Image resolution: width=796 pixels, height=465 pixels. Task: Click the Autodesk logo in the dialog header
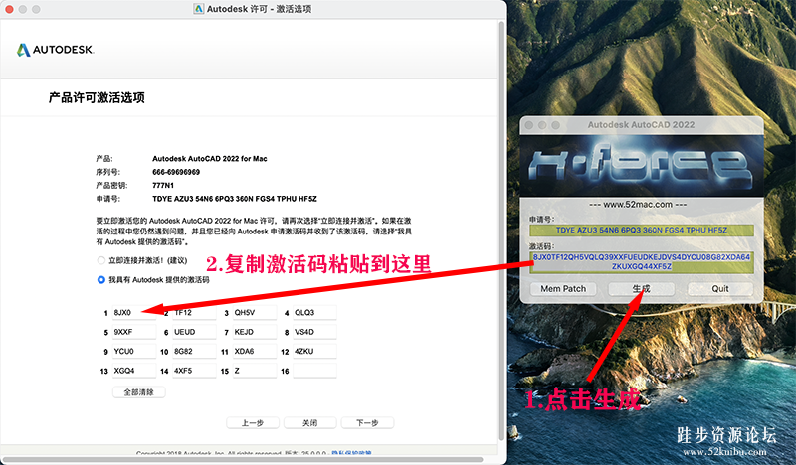[x=55, y=50]
